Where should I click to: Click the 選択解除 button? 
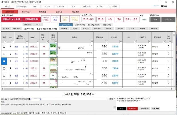[17, 29]
